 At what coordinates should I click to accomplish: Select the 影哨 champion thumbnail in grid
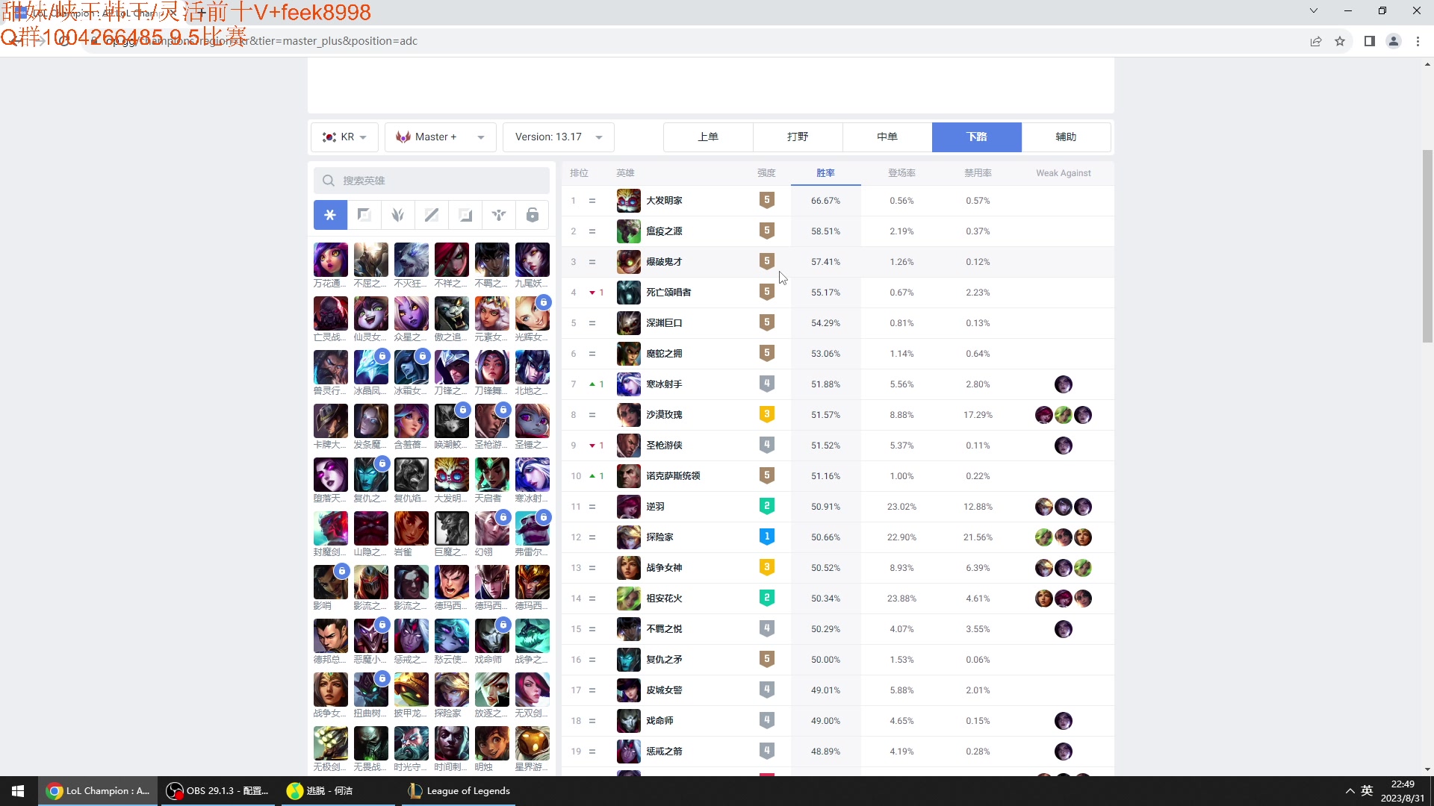click(x=330, y=582)
